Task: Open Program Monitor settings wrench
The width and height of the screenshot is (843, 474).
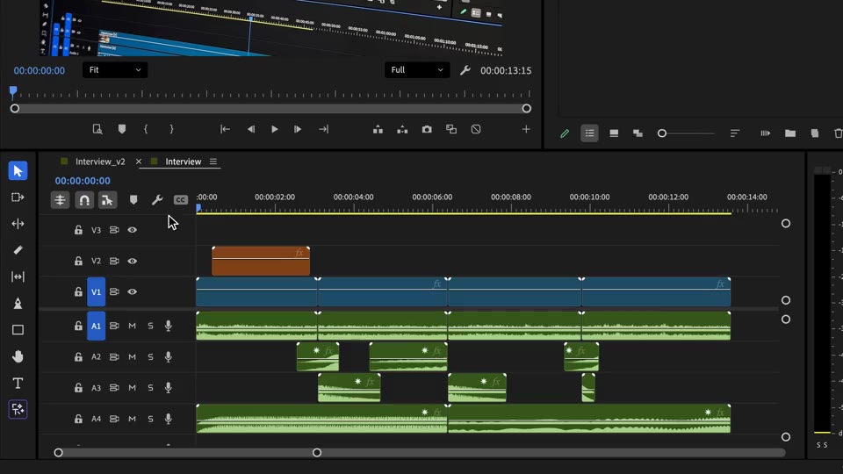Action: pos(465,70)
